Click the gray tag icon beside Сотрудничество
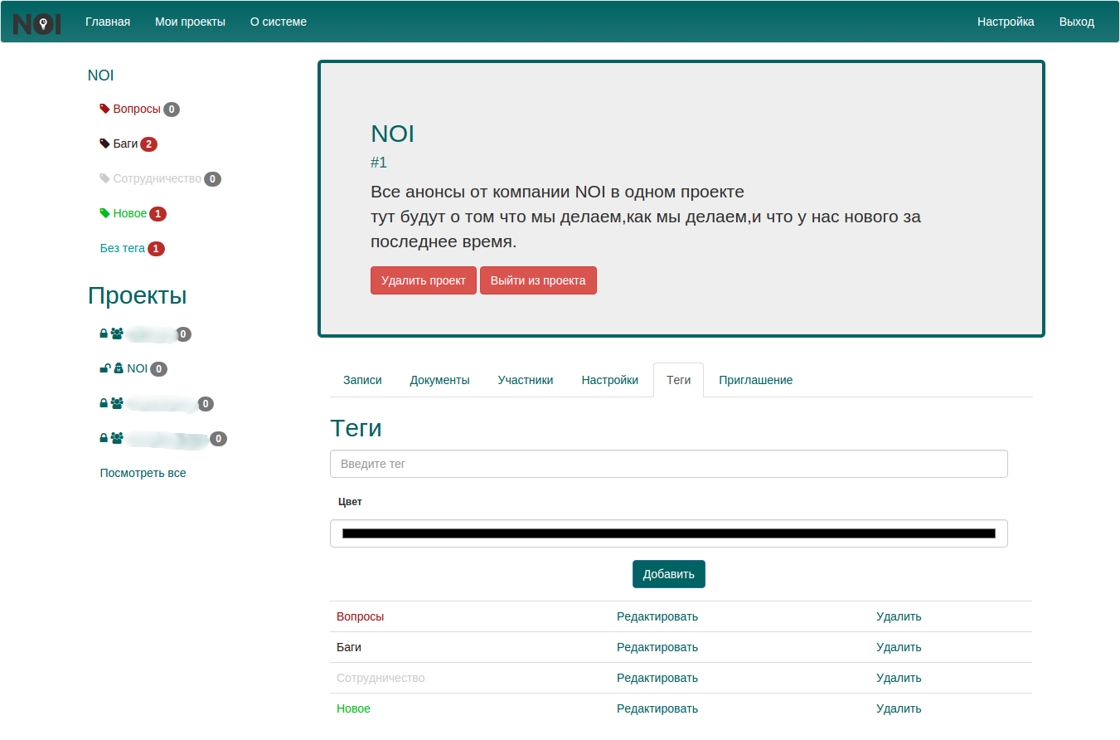The height and width of the screenshot is (740, 1120). coord(104,178)
